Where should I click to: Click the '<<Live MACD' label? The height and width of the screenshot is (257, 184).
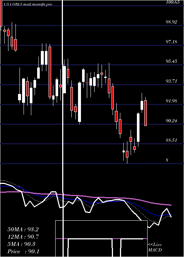(x=155, y=247)
